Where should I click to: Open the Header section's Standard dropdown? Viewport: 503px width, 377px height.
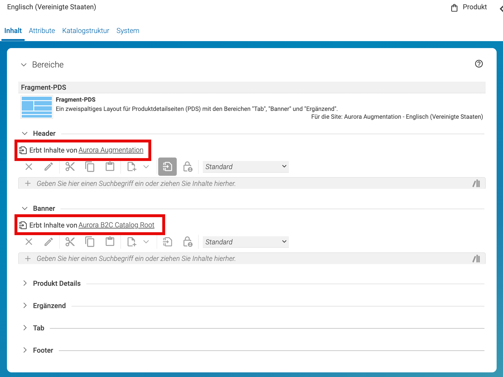pyautogui.click(x=246, y=167)
